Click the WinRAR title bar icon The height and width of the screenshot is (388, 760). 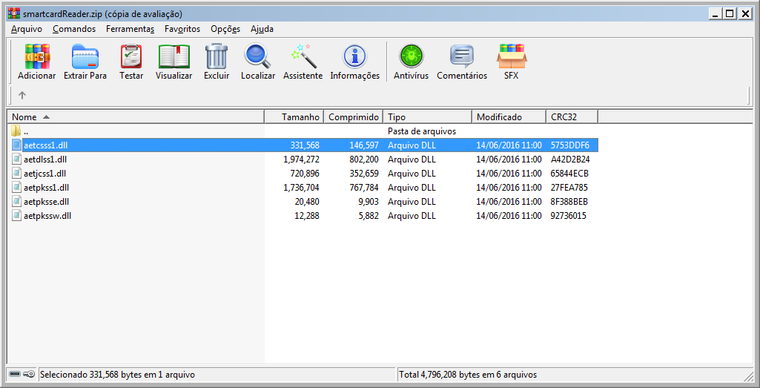coord(15,14)
